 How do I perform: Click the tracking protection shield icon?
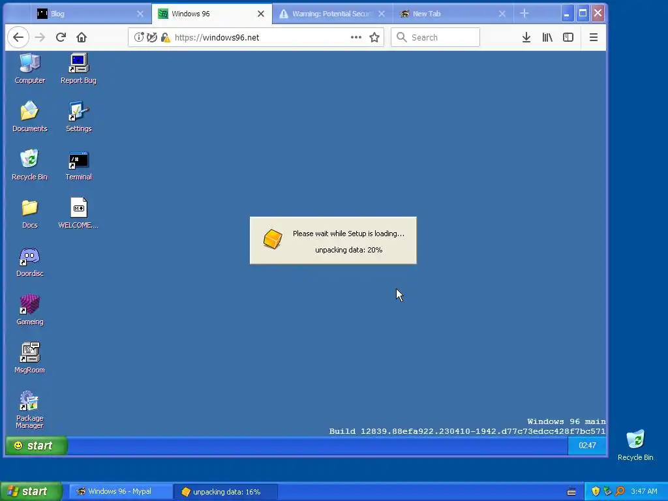point(151,37)
